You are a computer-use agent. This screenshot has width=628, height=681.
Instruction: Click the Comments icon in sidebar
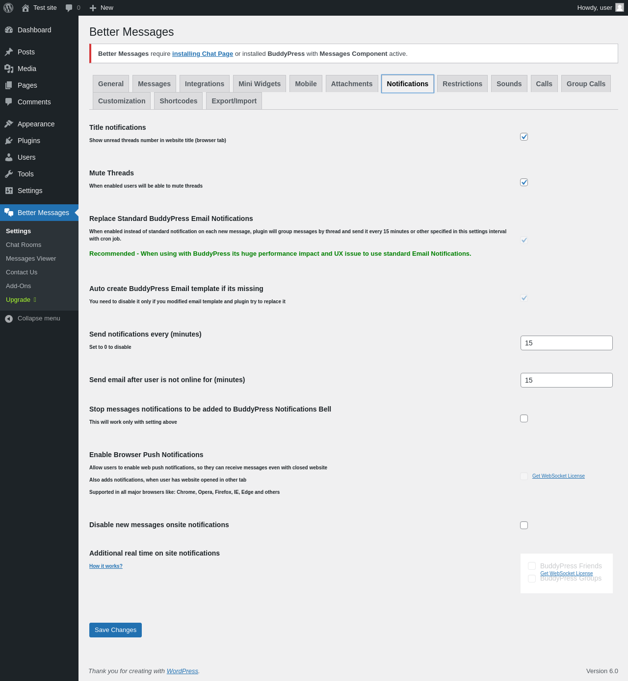(x=9, y=102)
